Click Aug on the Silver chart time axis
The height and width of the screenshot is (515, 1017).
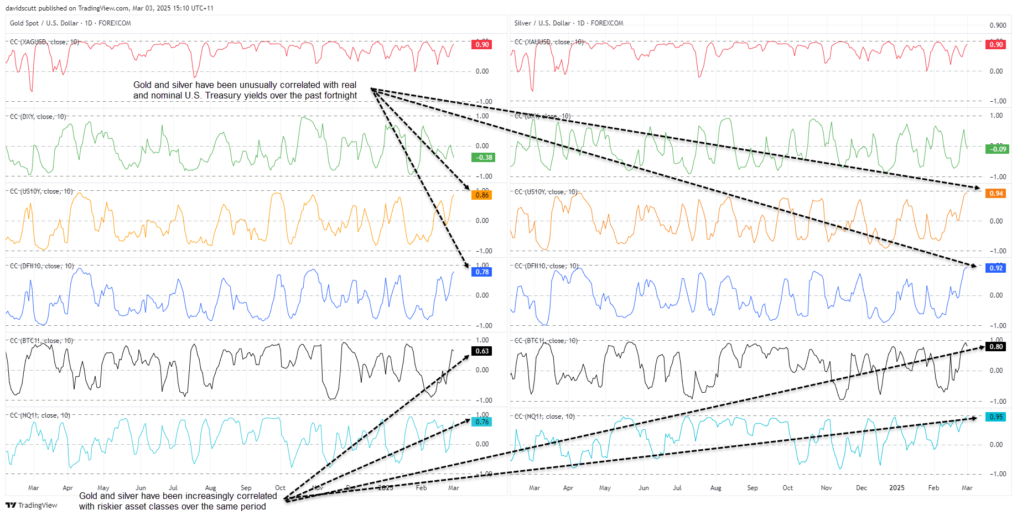click(716, 488)
